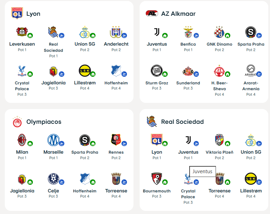This screenshot has height=214, width=270.
Task: Select the Marseille crest in Olympiacos' fixtures
Action: [x=53, y=140]
